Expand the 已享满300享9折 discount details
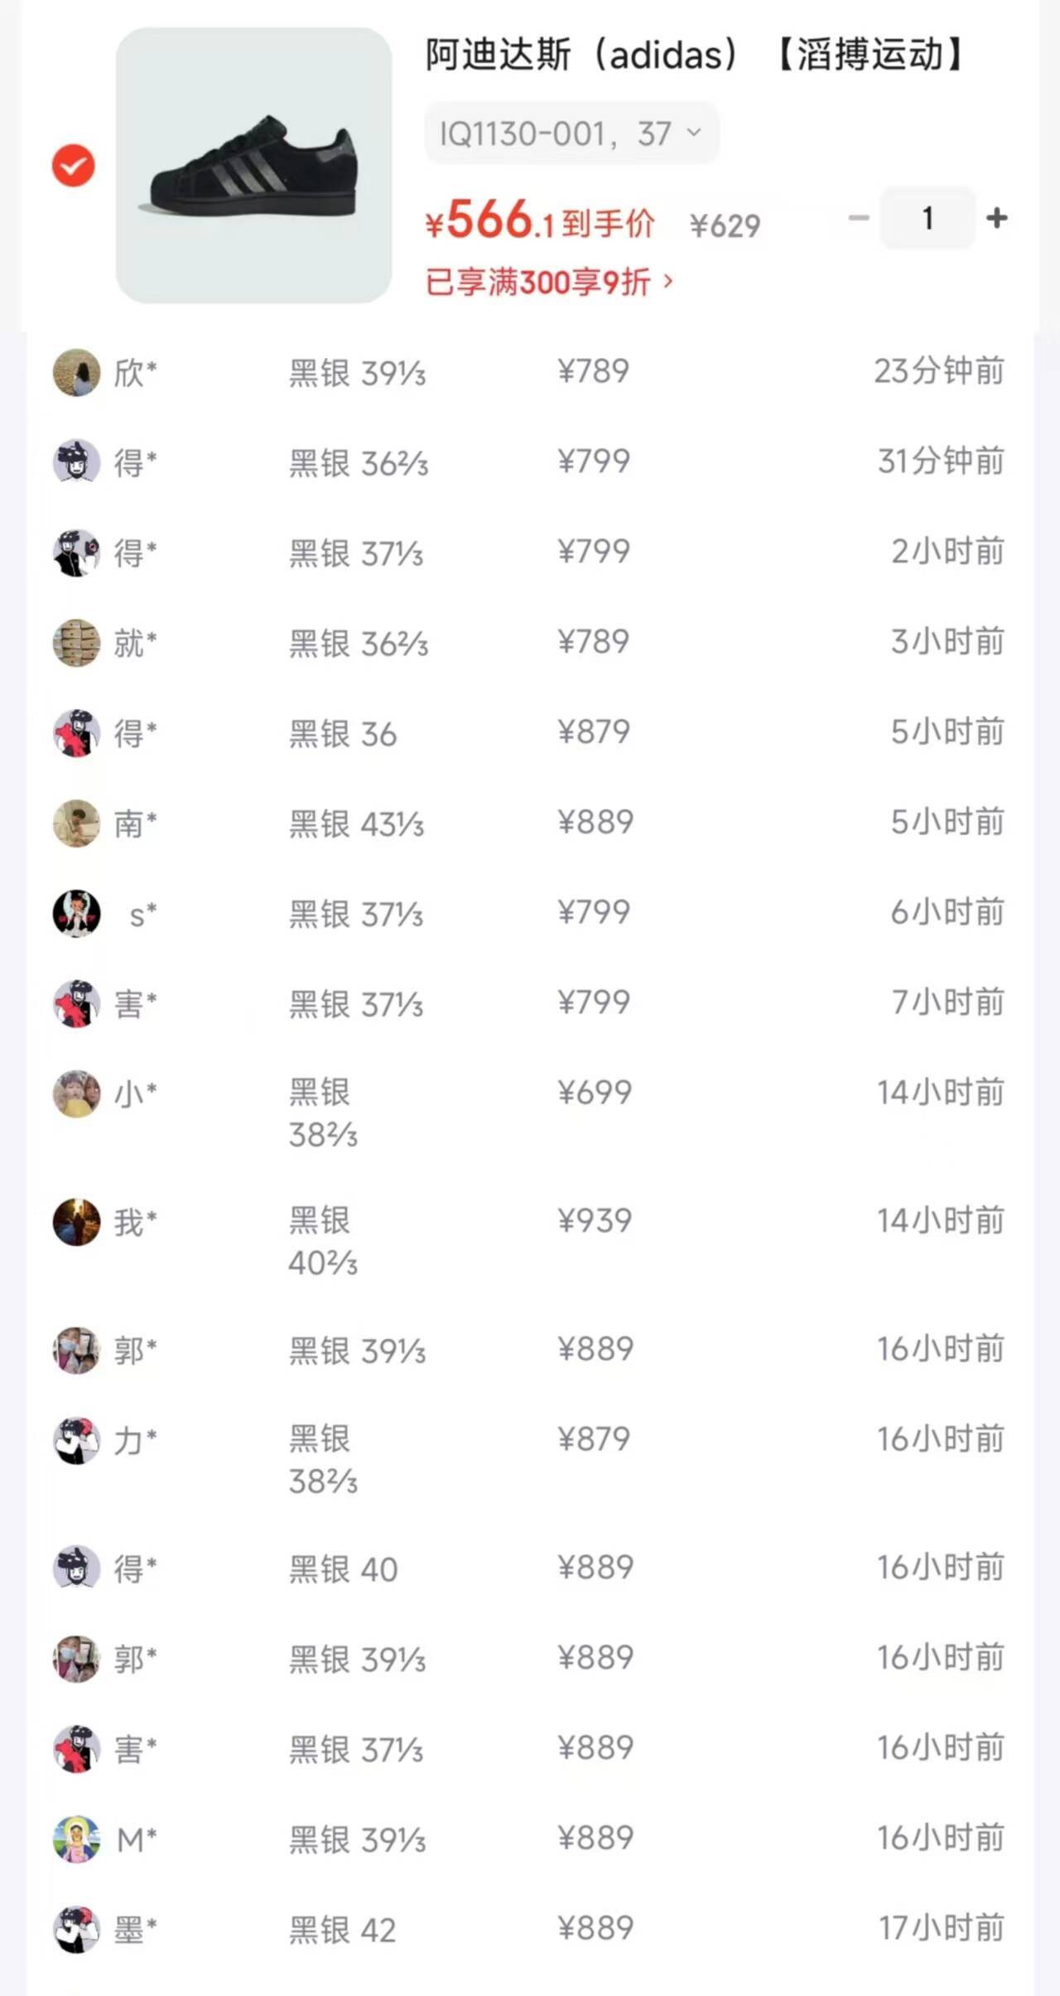Image resolution: width=1060 pixels, height=1996 pixels. pyautogui.click(x=550, y=283)
